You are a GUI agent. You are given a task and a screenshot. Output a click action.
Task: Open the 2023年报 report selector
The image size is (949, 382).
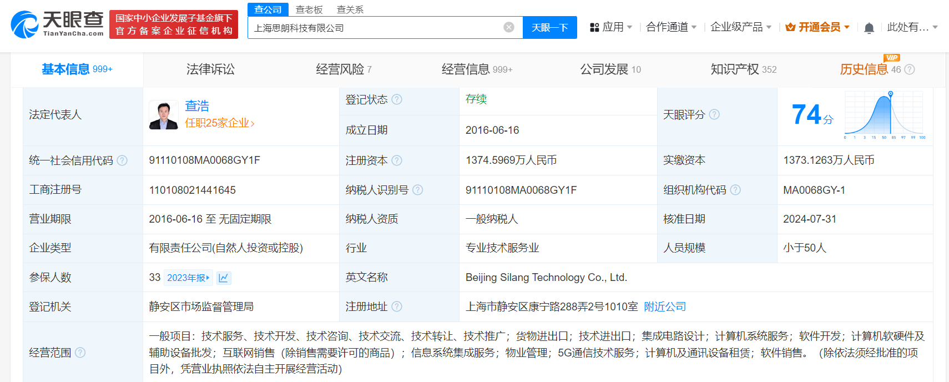[188, 278]
